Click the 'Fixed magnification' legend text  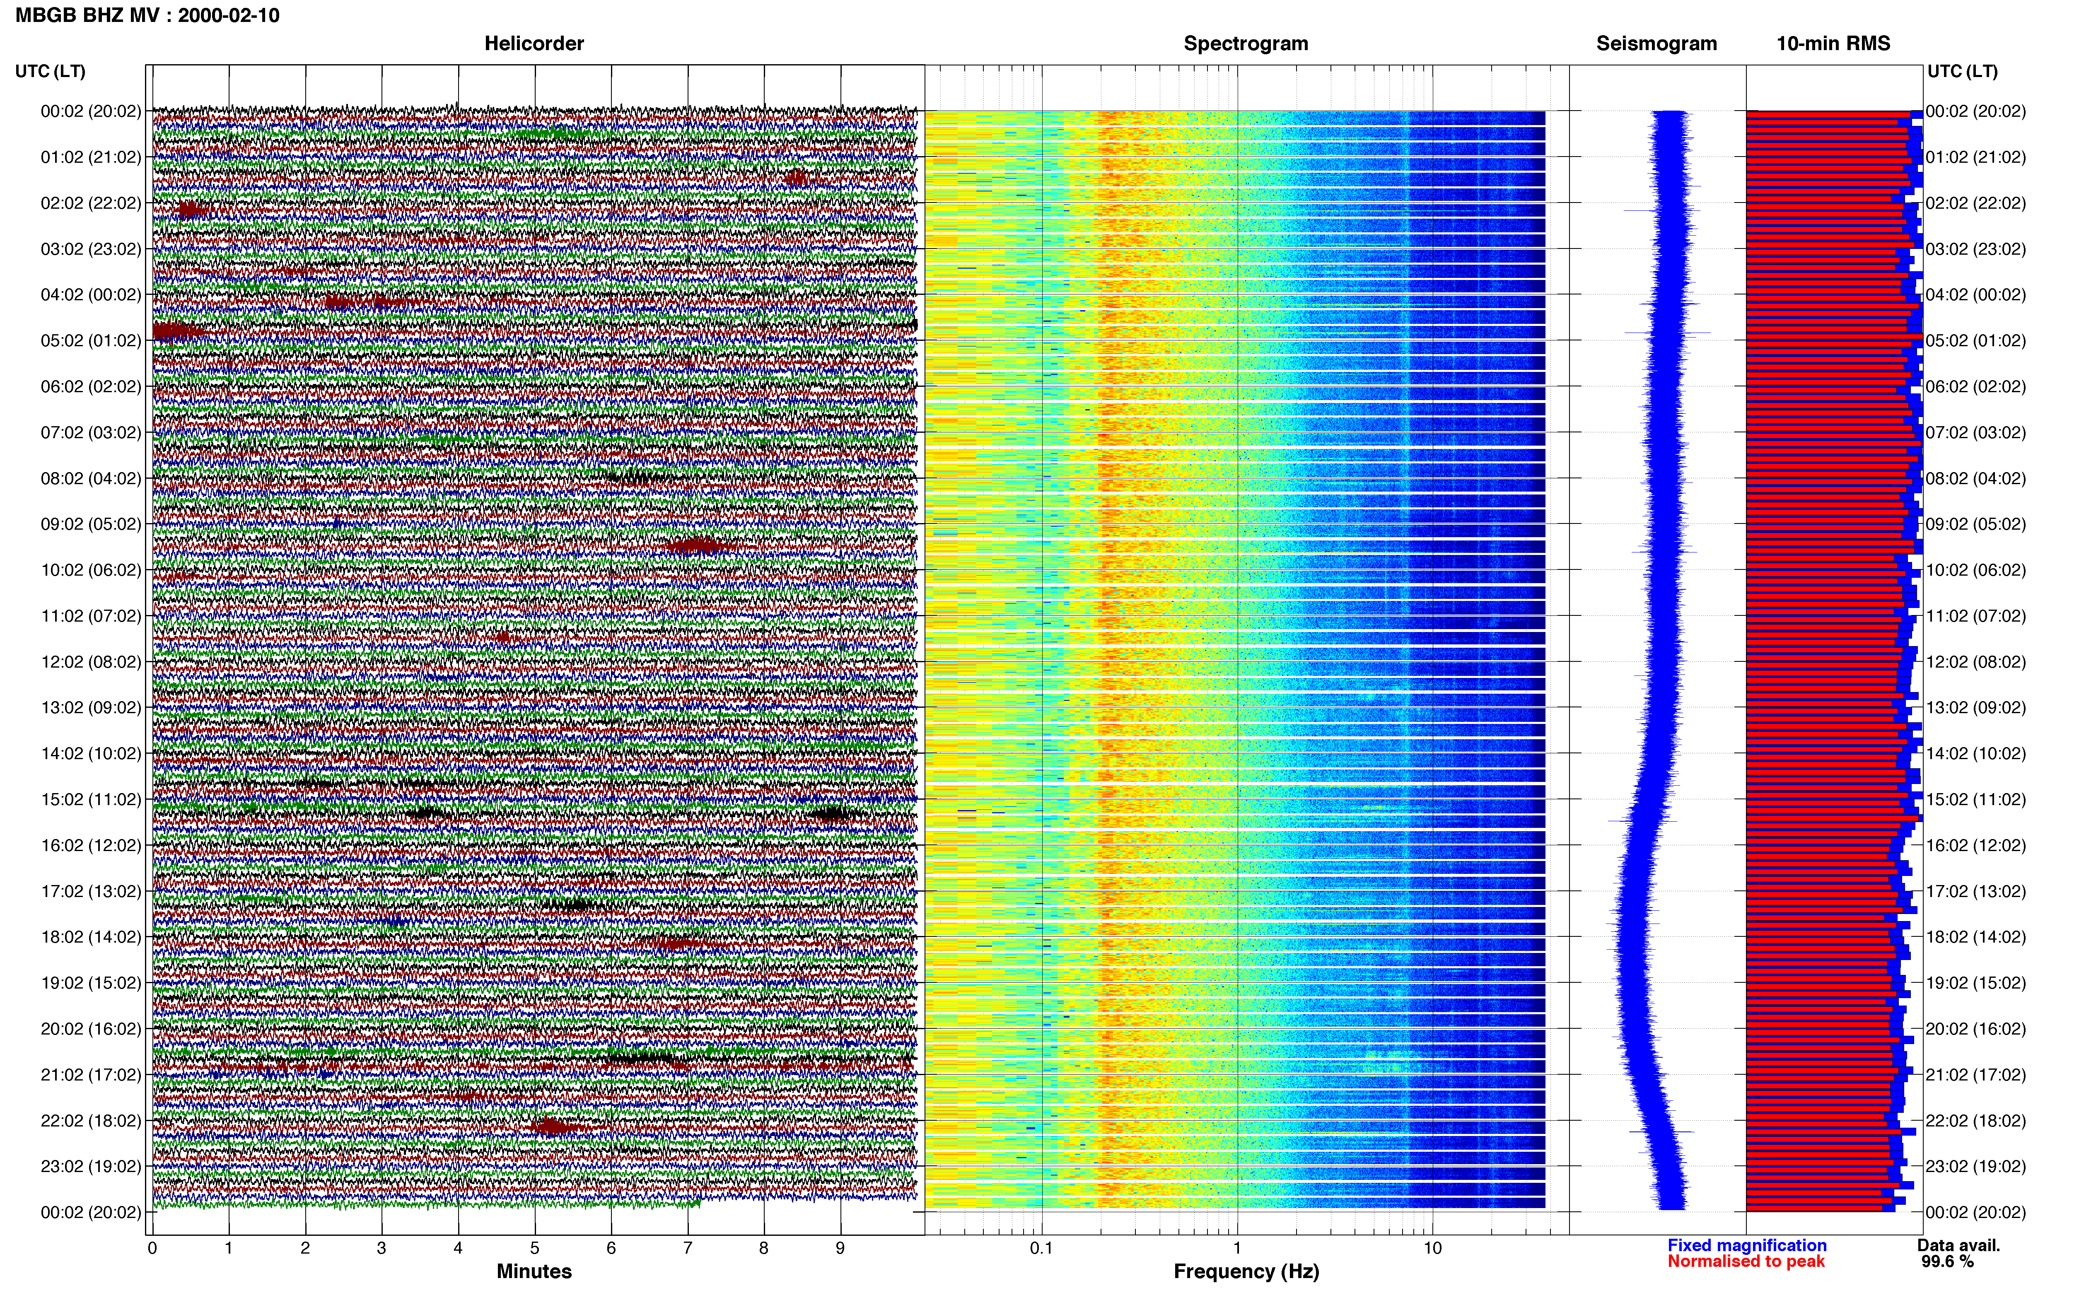pyautogui.click(x=1747, y=1245)
